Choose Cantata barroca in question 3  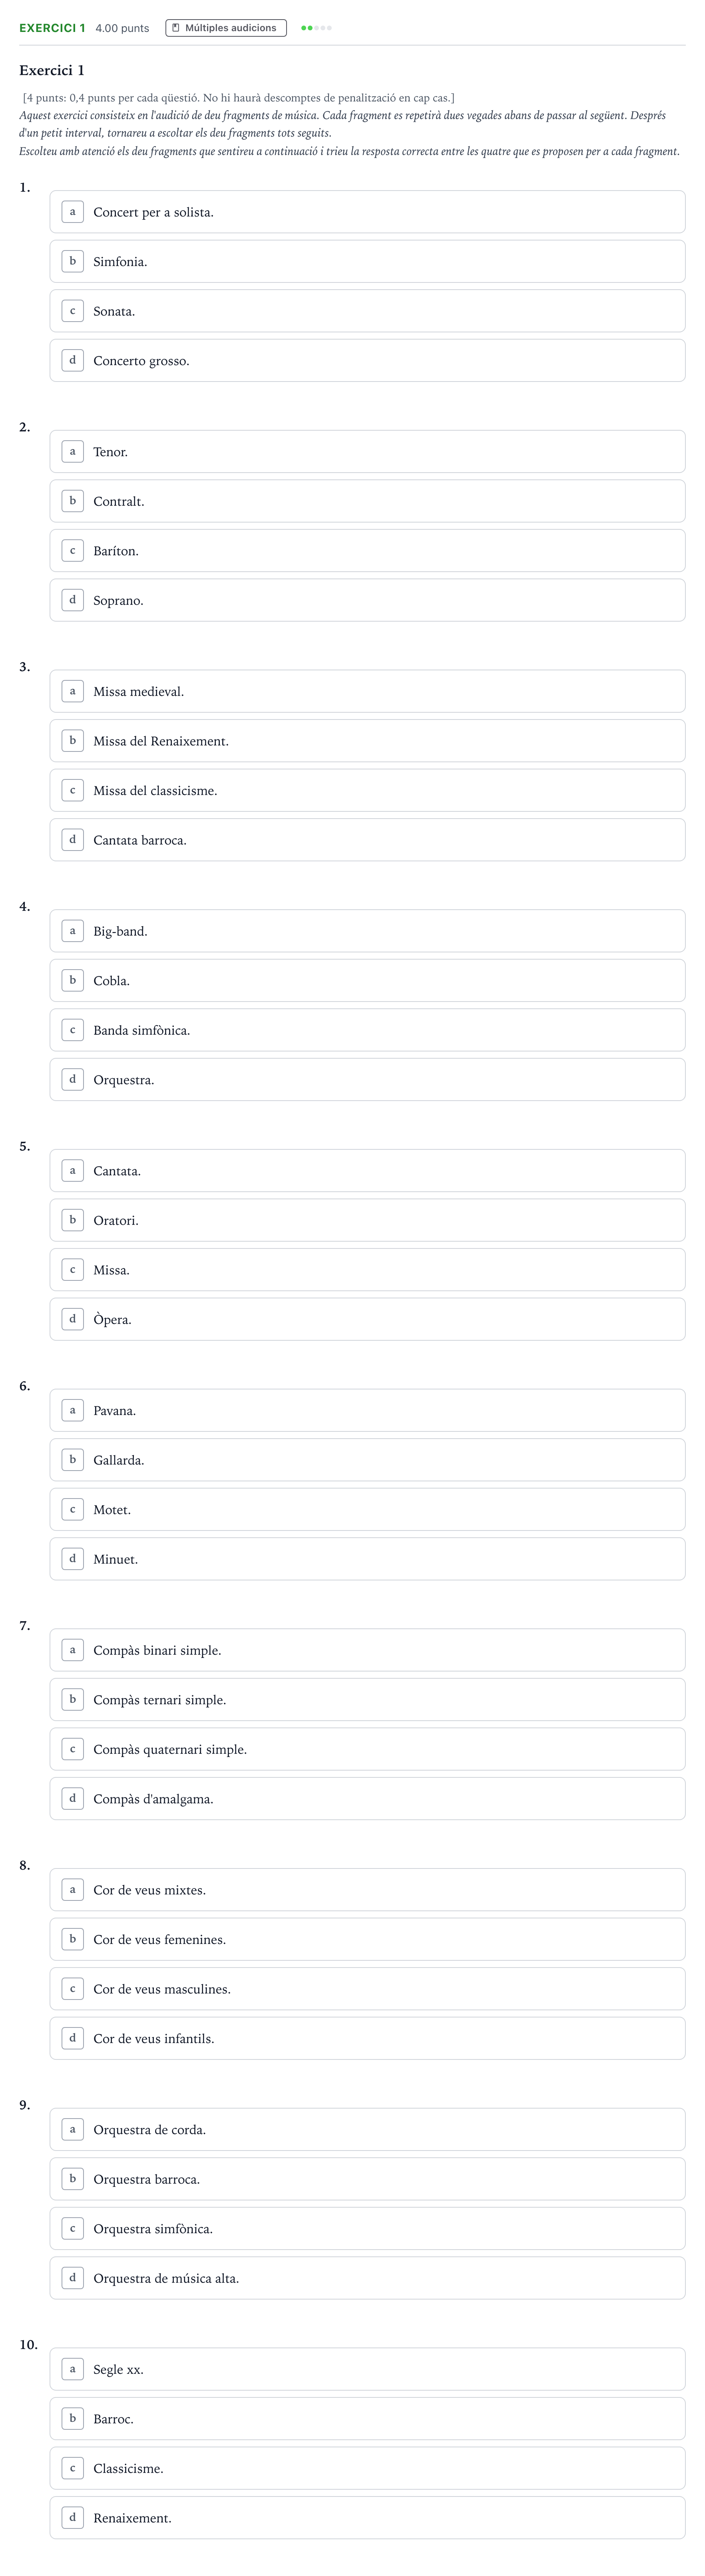tap(367, 840)
